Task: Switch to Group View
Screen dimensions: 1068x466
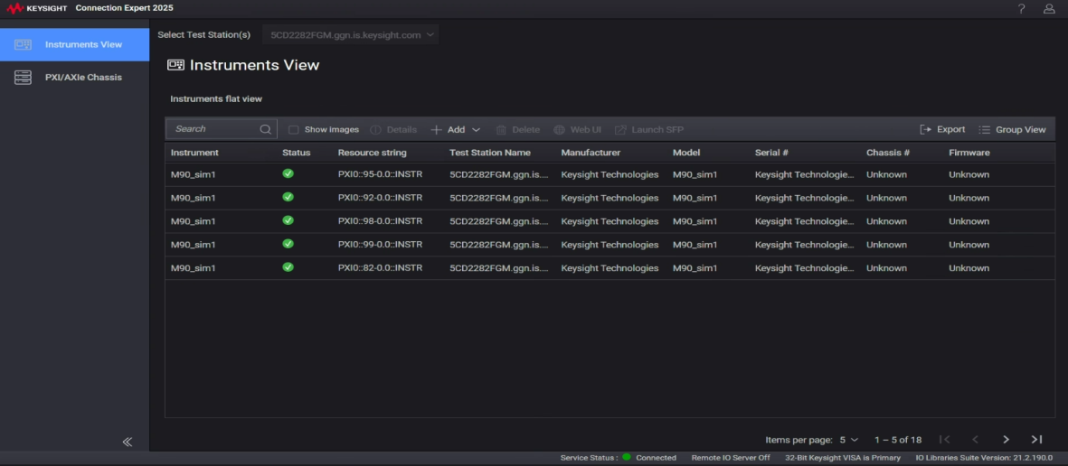Action: pos(1012,129)
